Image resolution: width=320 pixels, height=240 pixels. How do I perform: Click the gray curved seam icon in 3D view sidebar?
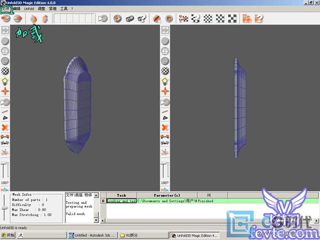(x=5, y=143)
